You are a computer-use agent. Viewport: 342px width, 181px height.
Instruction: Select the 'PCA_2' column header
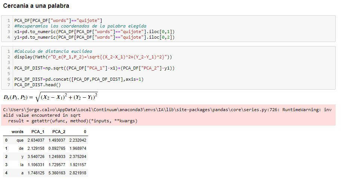(x=59, y=132)
